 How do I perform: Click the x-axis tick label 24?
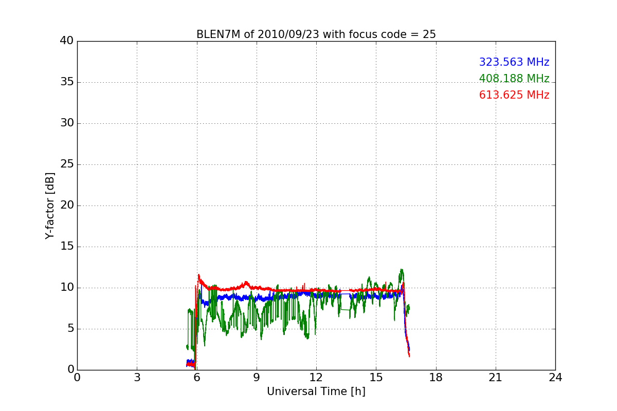coord(555,377)
